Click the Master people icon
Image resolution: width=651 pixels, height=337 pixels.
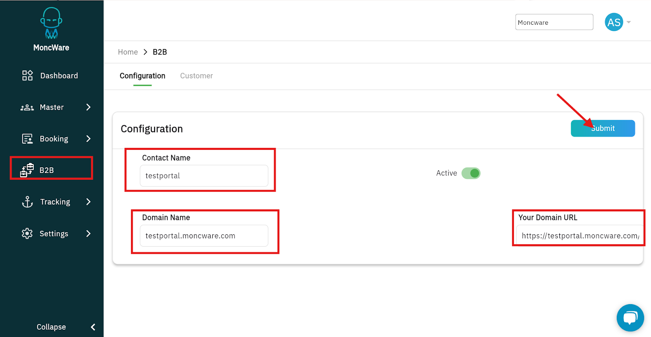point(27,107)
